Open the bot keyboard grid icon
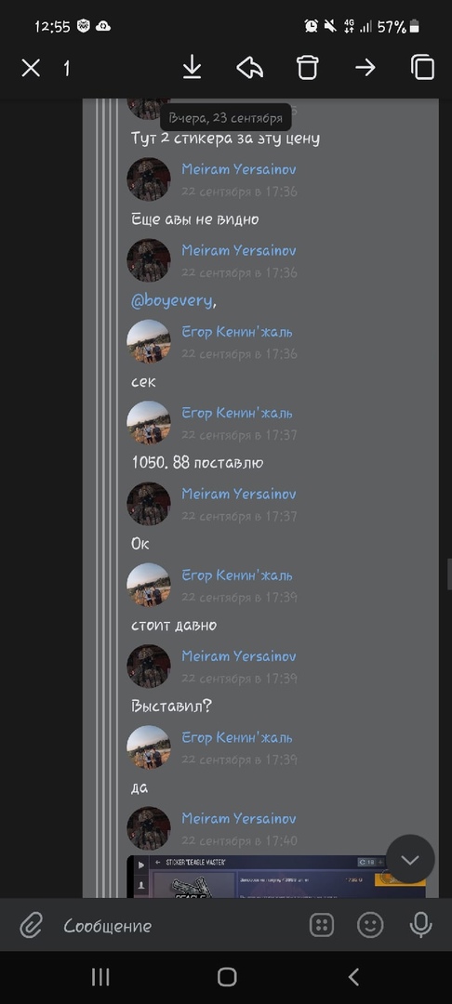 (x=322, y=925)
